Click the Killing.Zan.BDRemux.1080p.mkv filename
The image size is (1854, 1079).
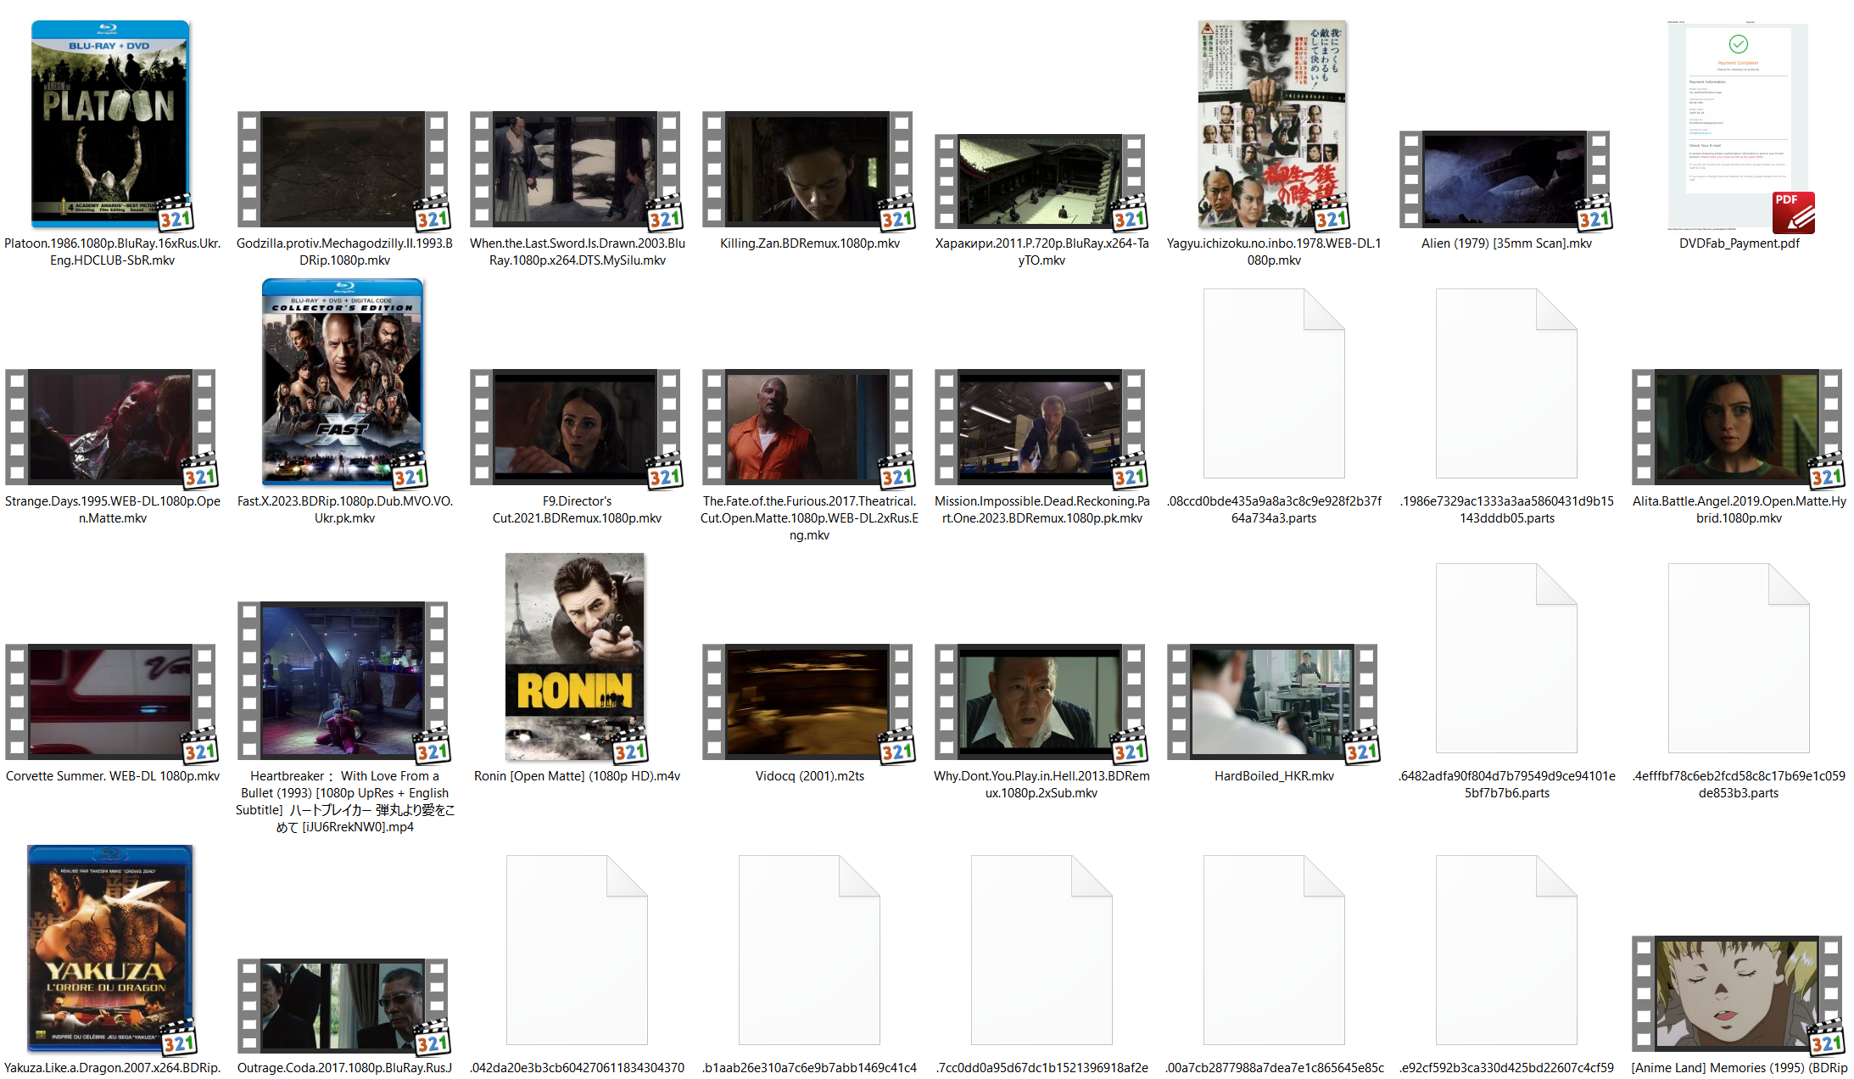[810, 243]
